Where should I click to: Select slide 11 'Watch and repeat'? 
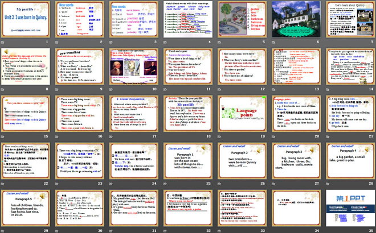coord(188,66)
